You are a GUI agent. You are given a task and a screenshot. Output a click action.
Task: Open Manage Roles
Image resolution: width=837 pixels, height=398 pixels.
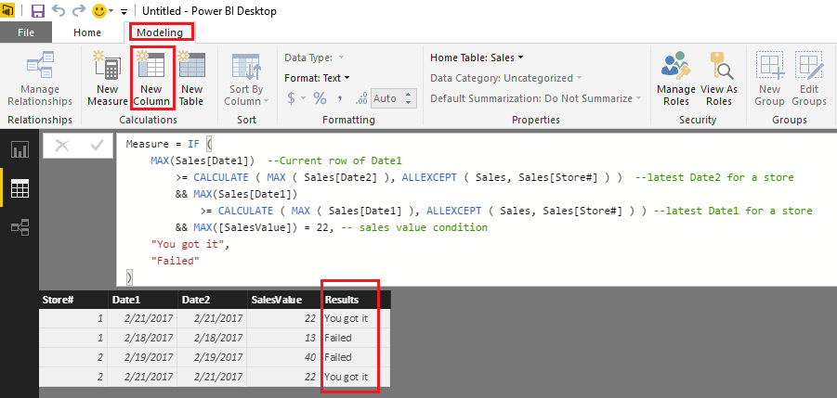(675, 79)
